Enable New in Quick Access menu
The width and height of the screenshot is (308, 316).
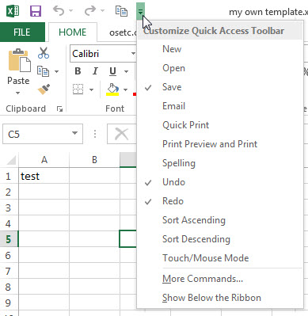click(220, 49)
